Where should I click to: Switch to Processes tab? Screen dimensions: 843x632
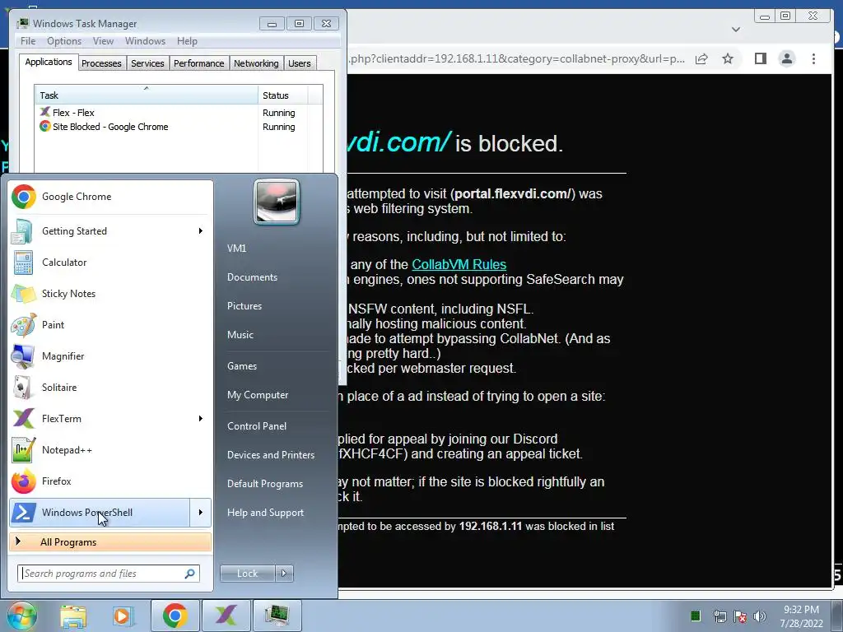(101, 63)
